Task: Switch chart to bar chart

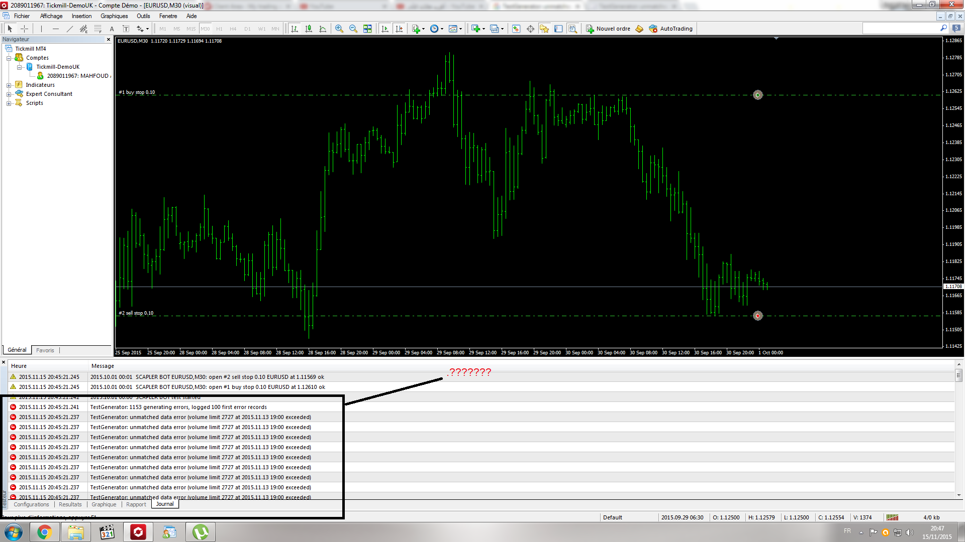Action: coord(295,29)
